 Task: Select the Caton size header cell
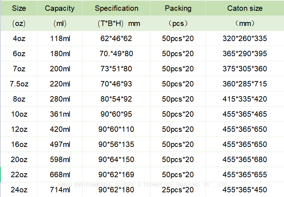point(245,8)
